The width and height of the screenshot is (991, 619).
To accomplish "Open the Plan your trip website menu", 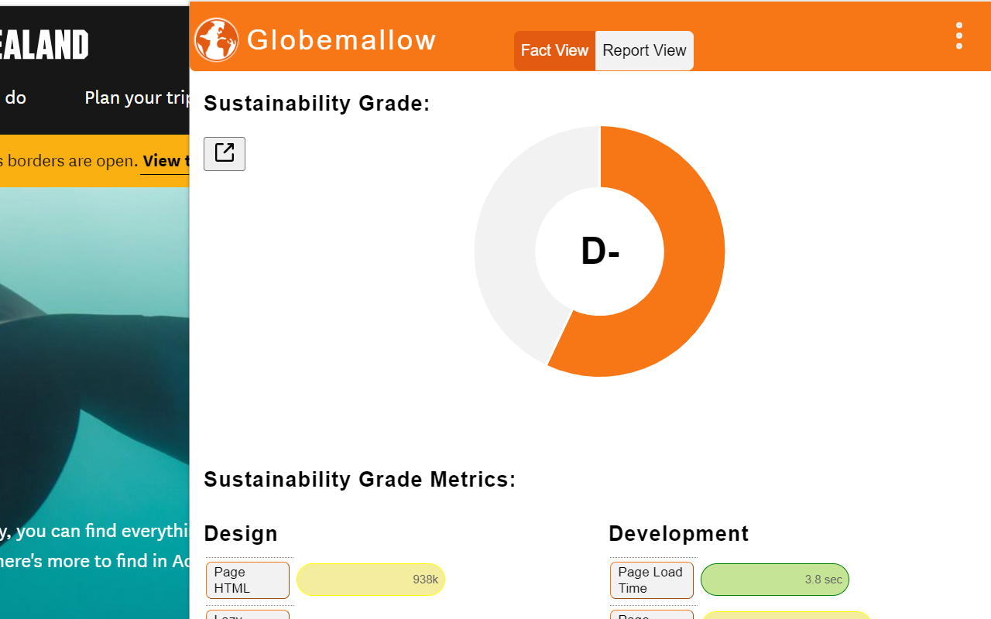I will tap(136, 97).
